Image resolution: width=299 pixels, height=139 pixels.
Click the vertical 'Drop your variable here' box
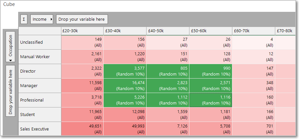11,90
